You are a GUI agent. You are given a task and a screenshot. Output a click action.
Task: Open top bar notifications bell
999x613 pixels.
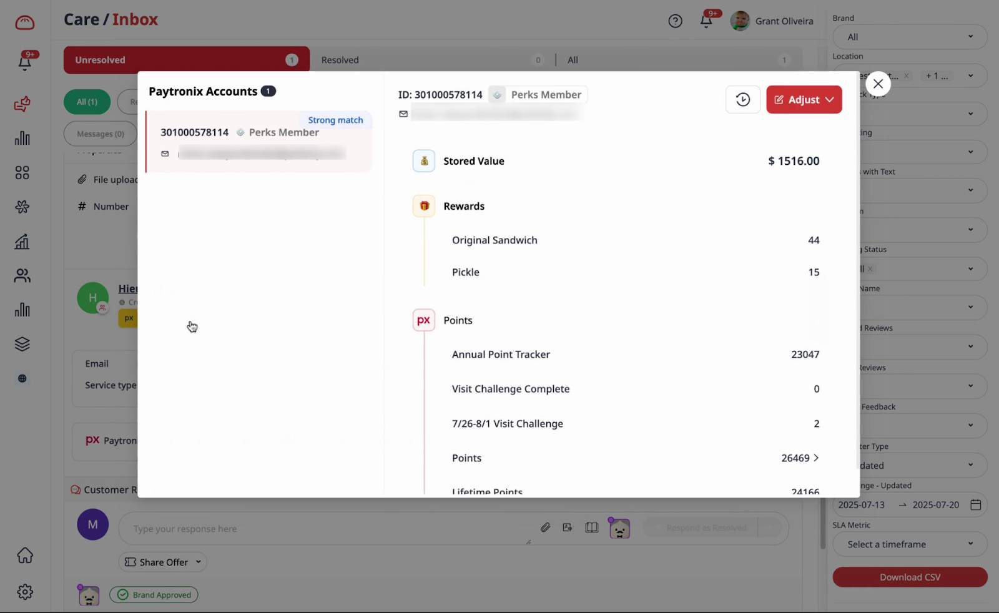pyautogui.click(x=706, y=21)
